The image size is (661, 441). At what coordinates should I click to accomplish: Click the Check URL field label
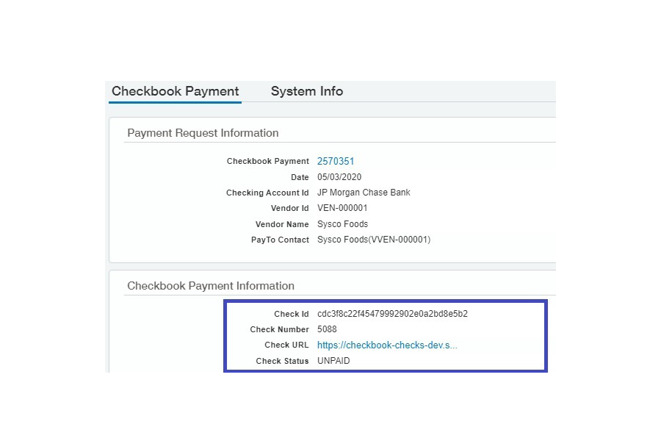(286, 345)
